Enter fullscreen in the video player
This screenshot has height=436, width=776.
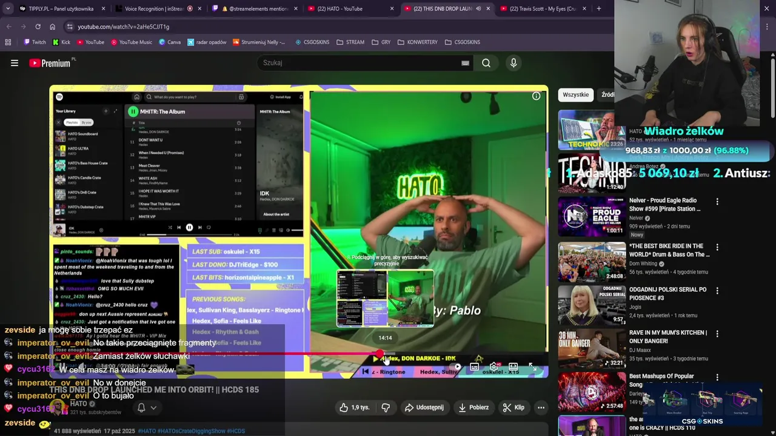click(533, 367)
